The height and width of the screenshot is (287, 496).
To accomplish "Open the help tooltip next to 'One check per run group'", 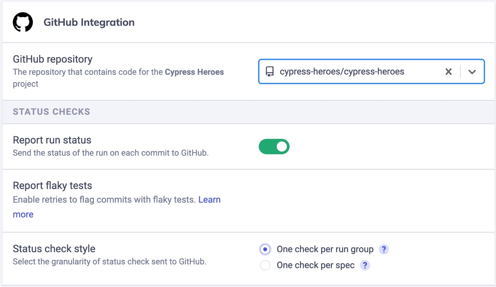I will (x=384, y=249).
